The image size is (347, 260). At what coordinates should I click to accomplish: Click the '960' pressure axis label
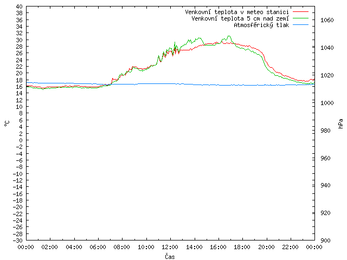325,158
